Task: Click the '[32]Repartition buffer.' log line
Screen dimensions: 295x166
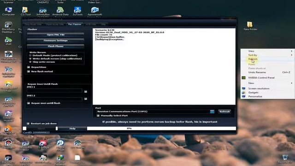Action: click(110, 37)
